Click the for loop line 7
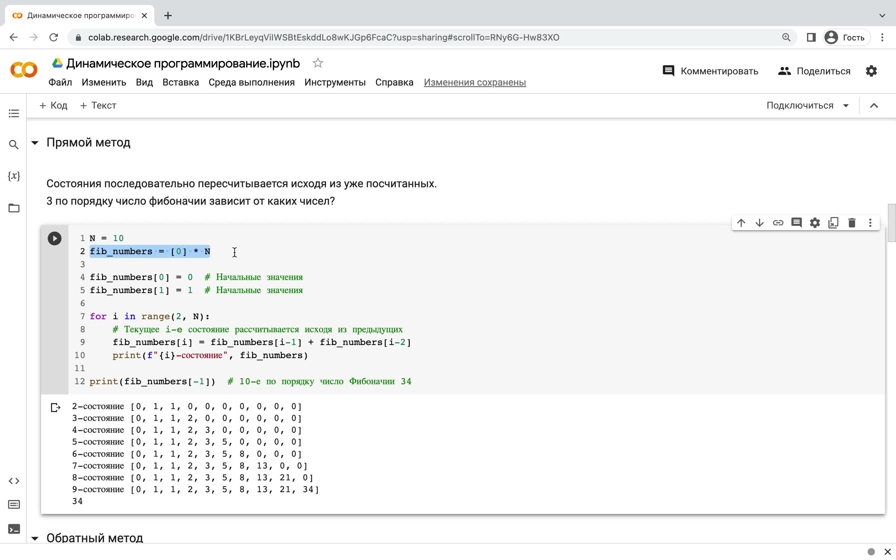This screenshot has width=896, height=560. tap(150, 316)
